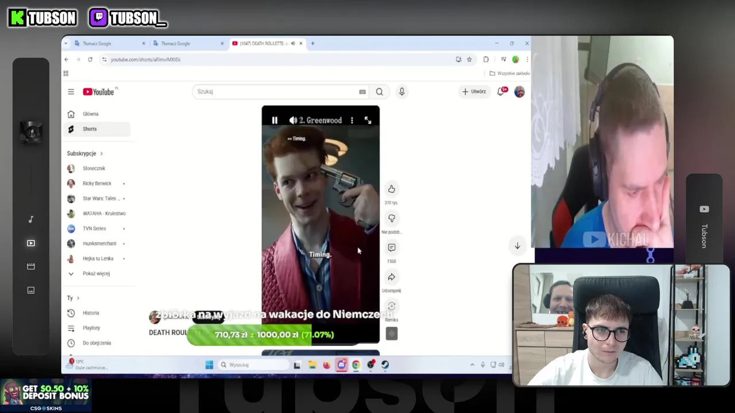Switch to first Tłumacz Google tab

[109, 44]
